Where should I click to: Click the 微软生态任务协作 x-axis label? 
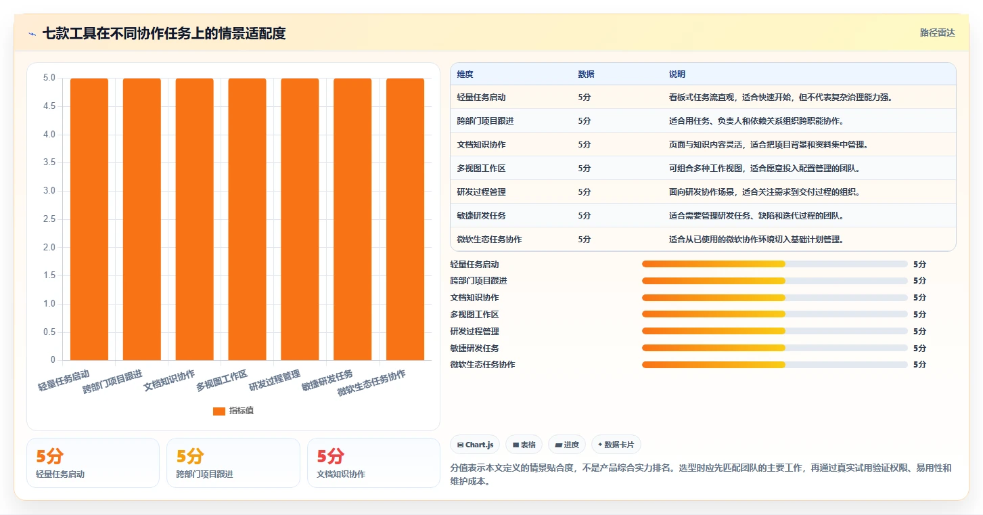click(371, 384)
